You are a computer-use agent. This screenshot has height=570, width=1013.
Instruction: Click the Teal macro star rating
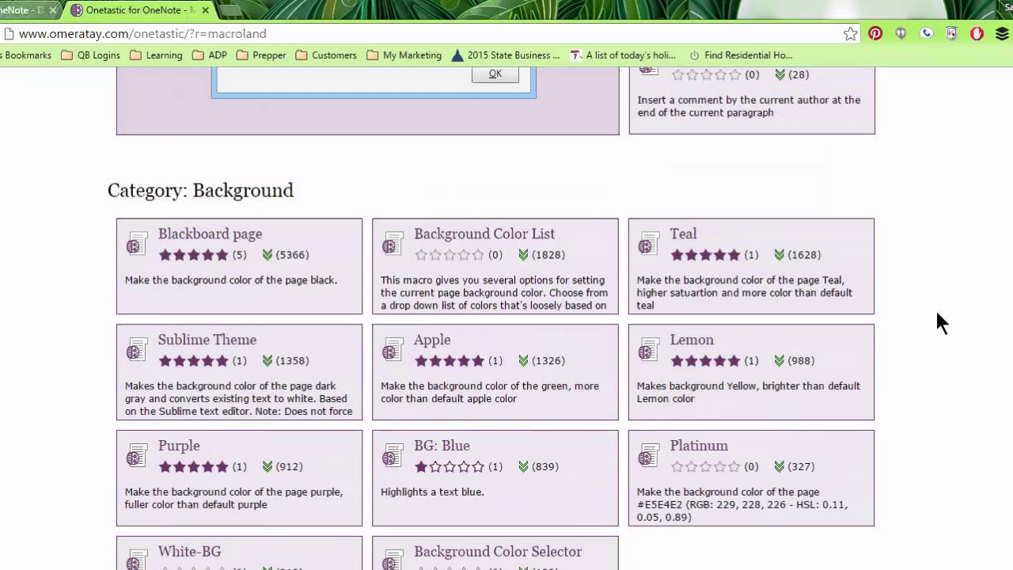point(705,255)
